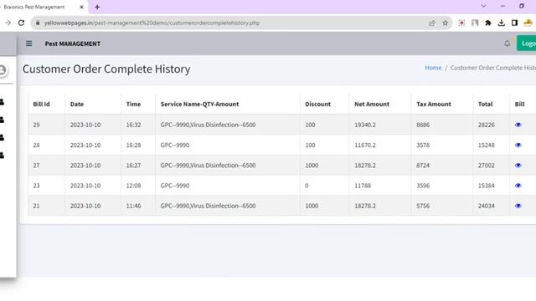Image resolution: width=536 pixels, height=301 pixels.
Task: Select Bill Id 28 cell
Action: (47, 145)
